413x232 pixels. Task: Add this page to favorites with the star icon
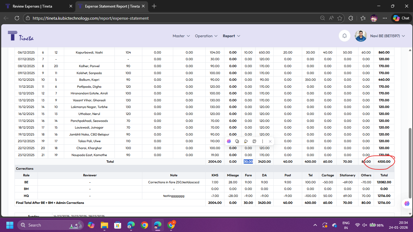pos(340,18)
